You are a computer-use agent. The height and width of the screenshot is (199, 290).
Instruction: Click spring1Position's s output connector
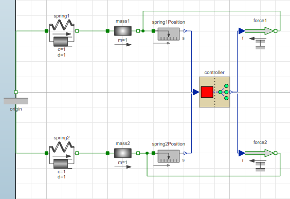coord(185,31)
